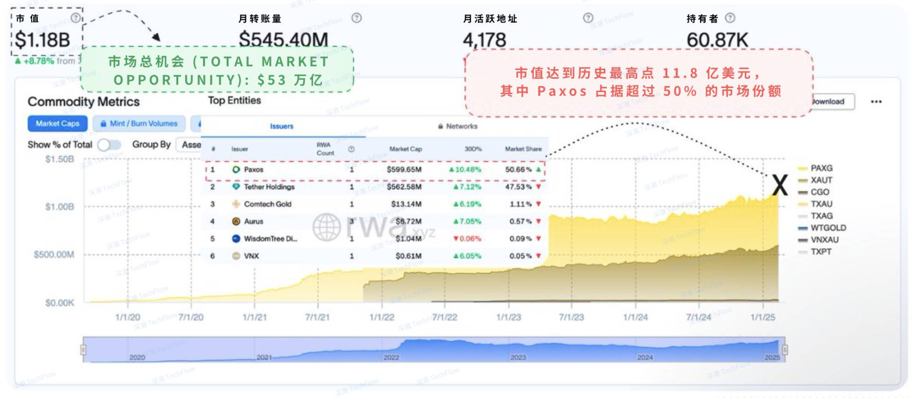Toggle the WTGOLD series in the legend

point(822,228)
